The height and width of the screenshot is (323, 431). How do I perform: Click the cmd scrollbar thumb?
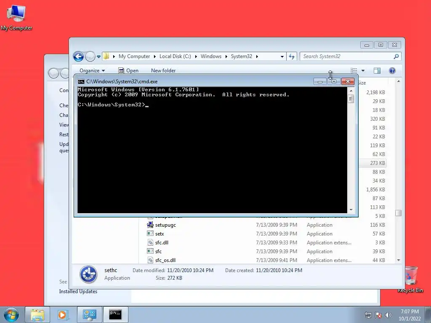pyautogui.click(x=351, y=99)
